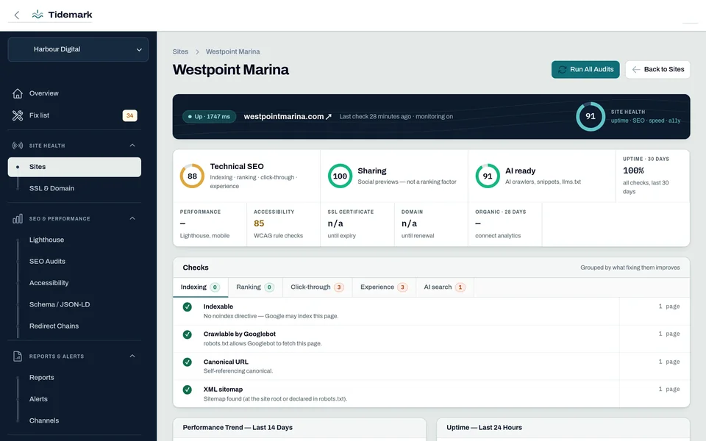Click the refresh icon in Run All Audits
This screenshot has width=706, height=441.
click(563, 69)
